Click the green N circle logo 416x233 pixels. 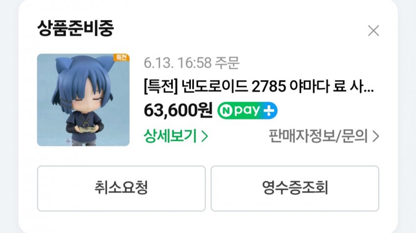226,111
